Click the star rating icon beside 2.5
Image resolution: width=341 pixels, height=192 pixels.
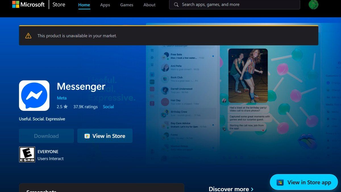[66, 107]
